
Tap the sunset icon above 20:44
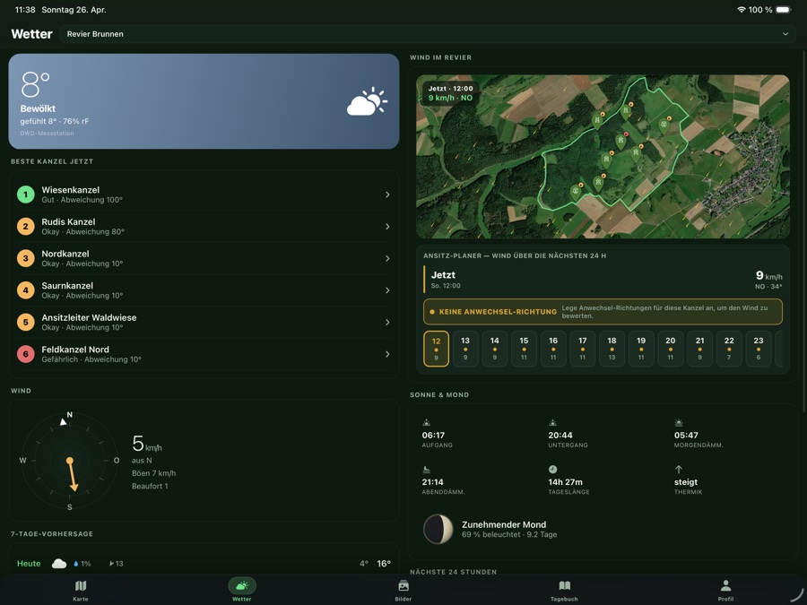tap(552, 423)
